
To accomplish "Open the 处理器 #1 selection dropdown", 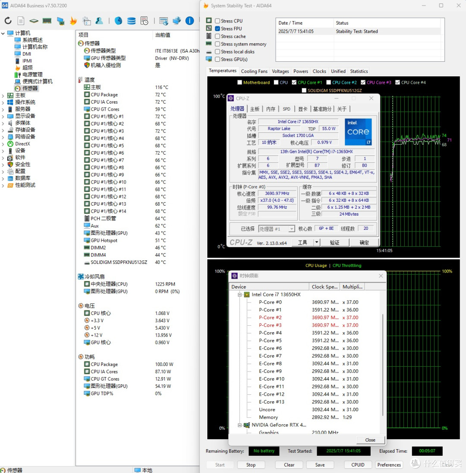I will click(x=277, y=229).
